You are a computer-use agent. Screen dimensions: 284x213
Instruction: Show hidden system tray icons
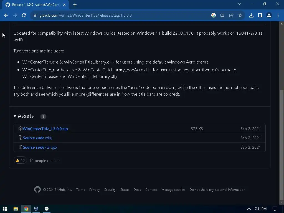(249, 209)
